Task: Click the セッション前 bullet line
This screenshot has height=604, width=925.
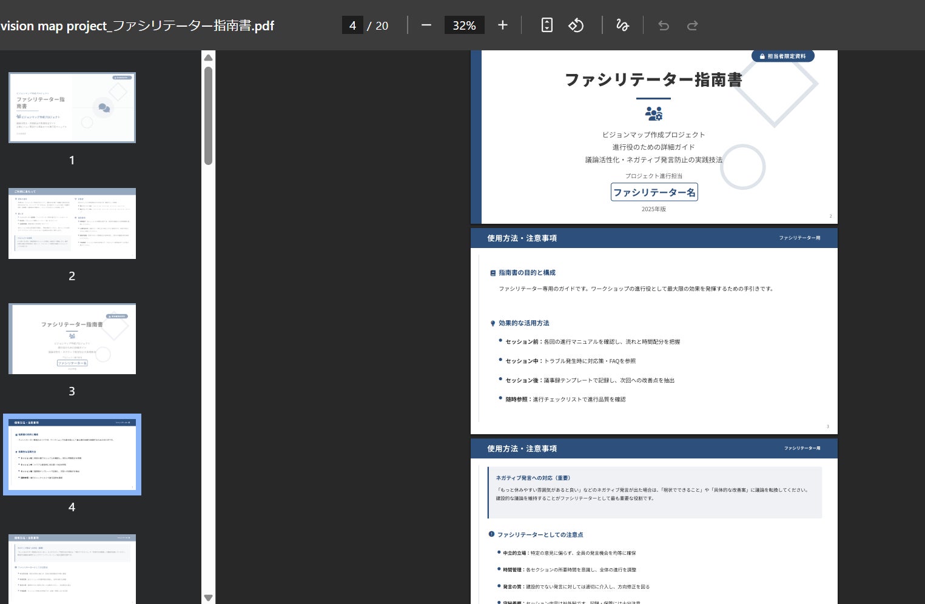Action: pyautogui.click(x=593, y=341)
